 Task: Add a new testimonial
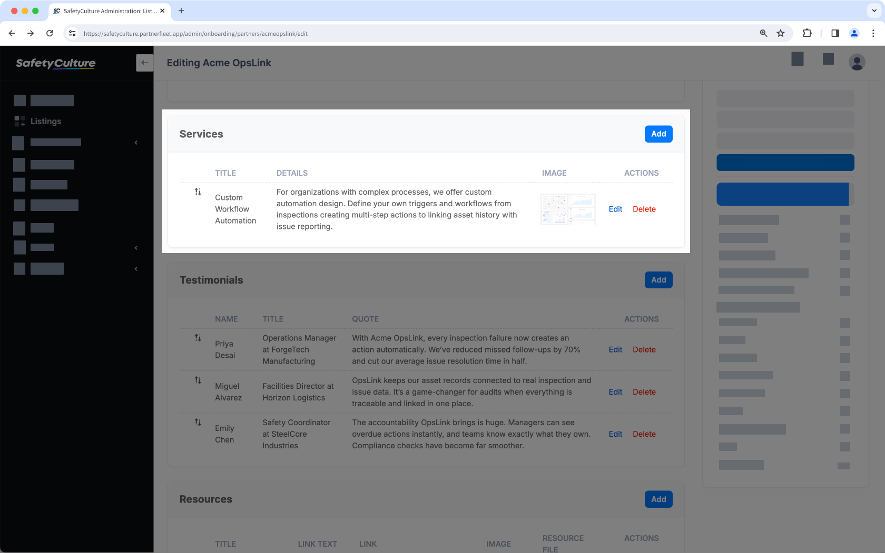coord(658,280)
